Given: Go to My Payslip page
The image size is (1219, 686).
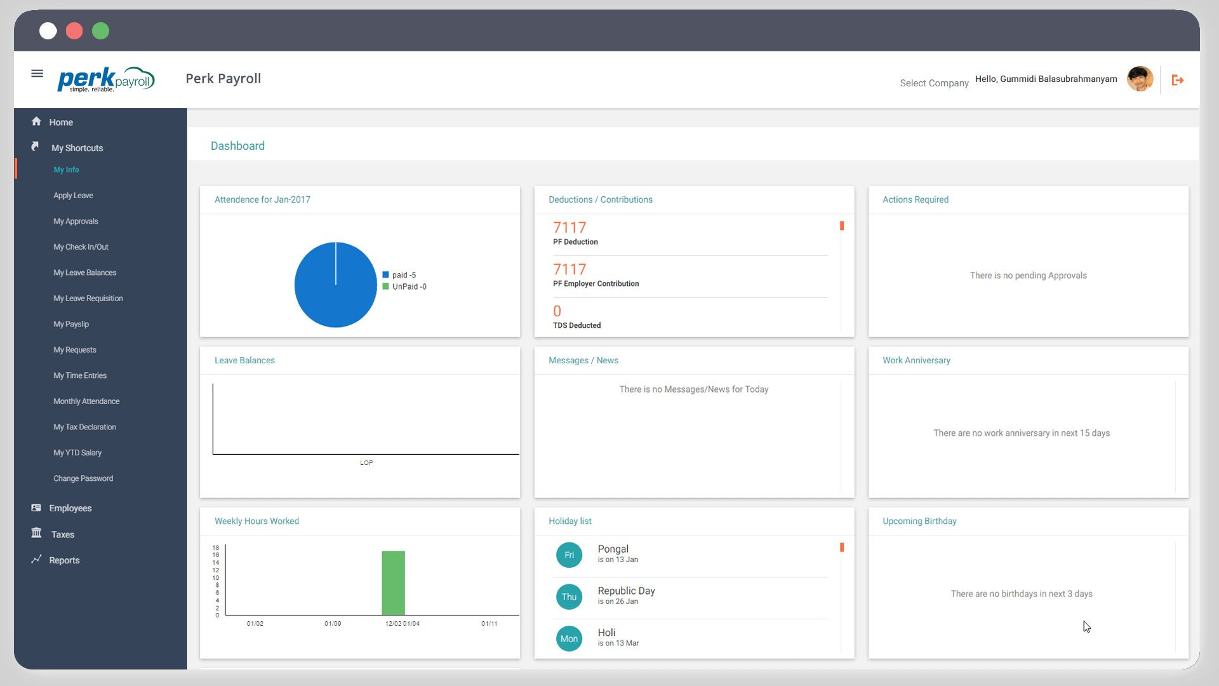Looking at the screenshot, I should click(71, 324).
